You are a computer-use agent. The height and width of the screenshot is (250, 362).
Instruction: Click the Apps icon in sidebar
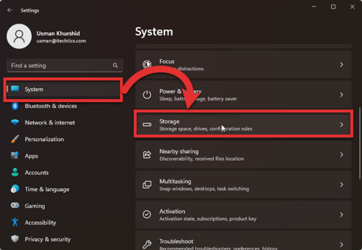[x=15, y=155]
